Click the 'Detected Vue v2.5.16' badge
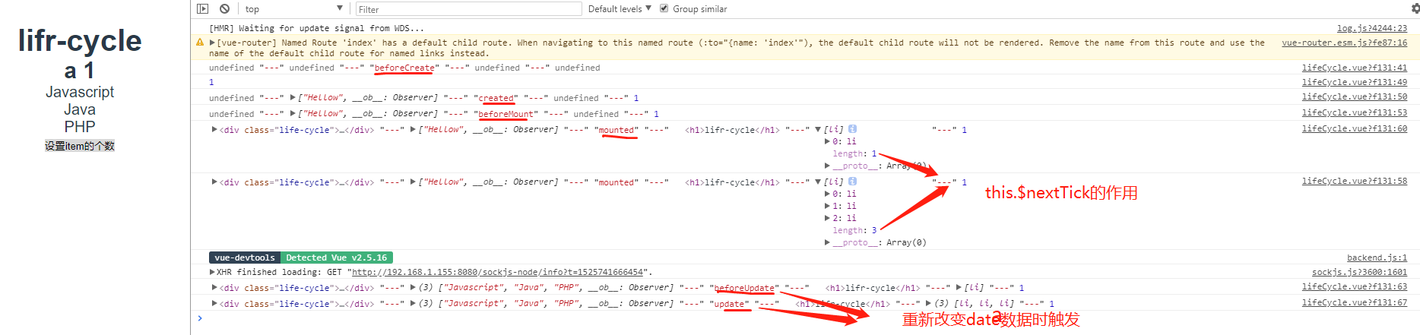Screen dimensions: 1420x335 coord(337,258)
